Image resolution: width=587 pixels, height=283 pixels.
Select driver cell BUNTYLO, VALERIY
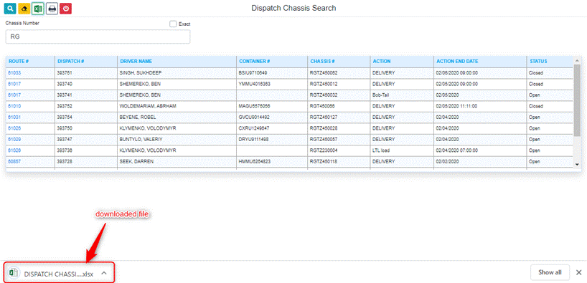[177, 140]
